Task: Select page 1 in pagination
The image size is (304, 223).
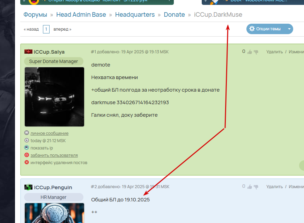Action: tap(46, 29)
